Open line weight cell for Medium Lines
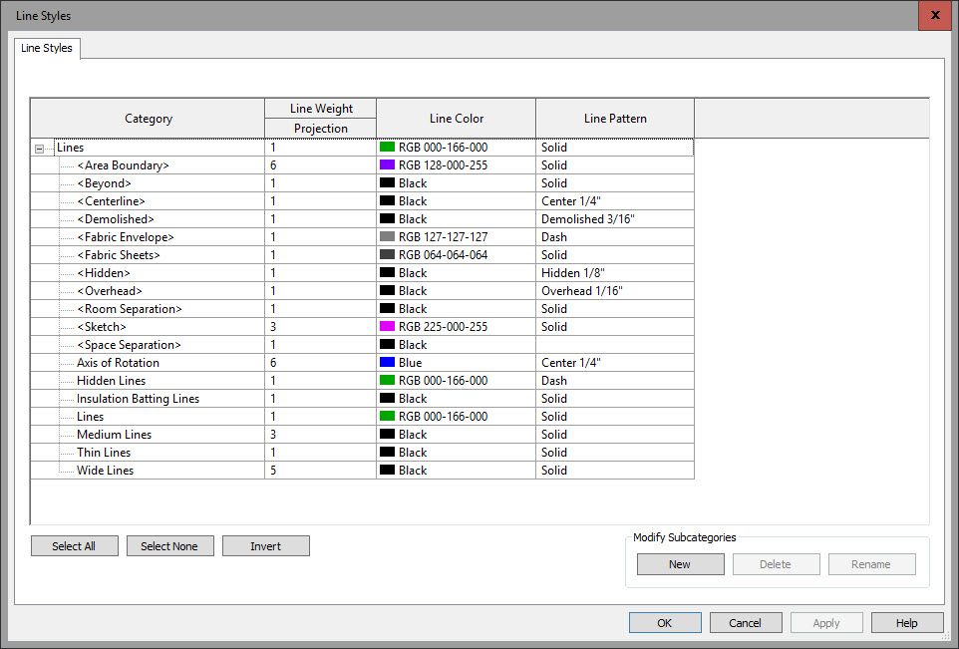Screen dimensions: 959x649 [x=320, y=435]
